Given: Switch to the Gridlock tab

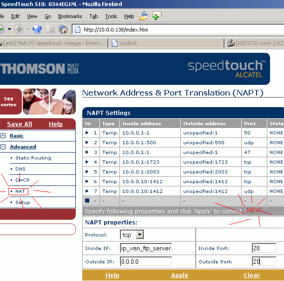Looking at the screenshot, I should pyautogui.click(x=166, y=43).
